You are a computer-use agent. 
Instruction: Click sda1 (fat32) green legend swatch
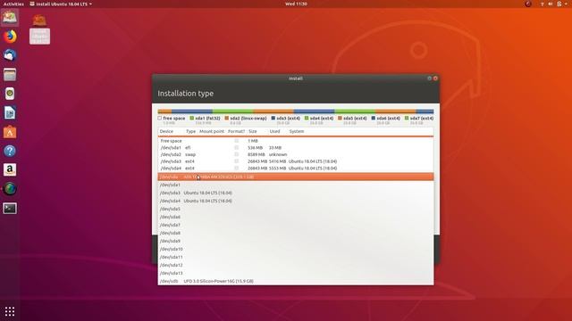[192, 119]
